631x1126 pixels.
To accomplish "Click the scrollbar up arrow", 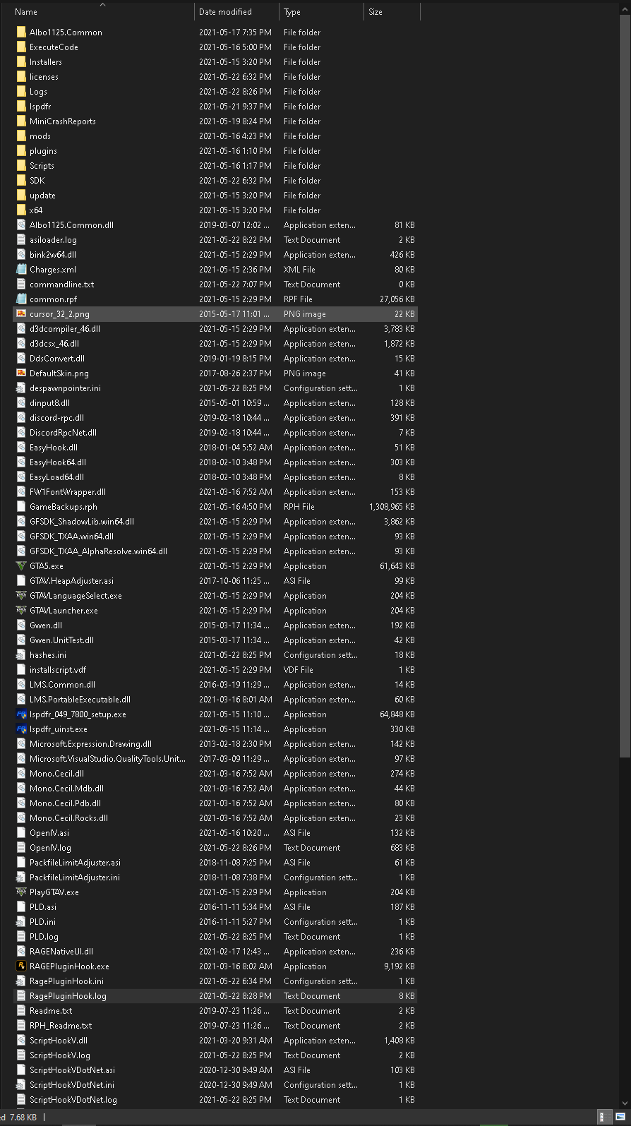I will pyautogui.click(x=625, y=8).
